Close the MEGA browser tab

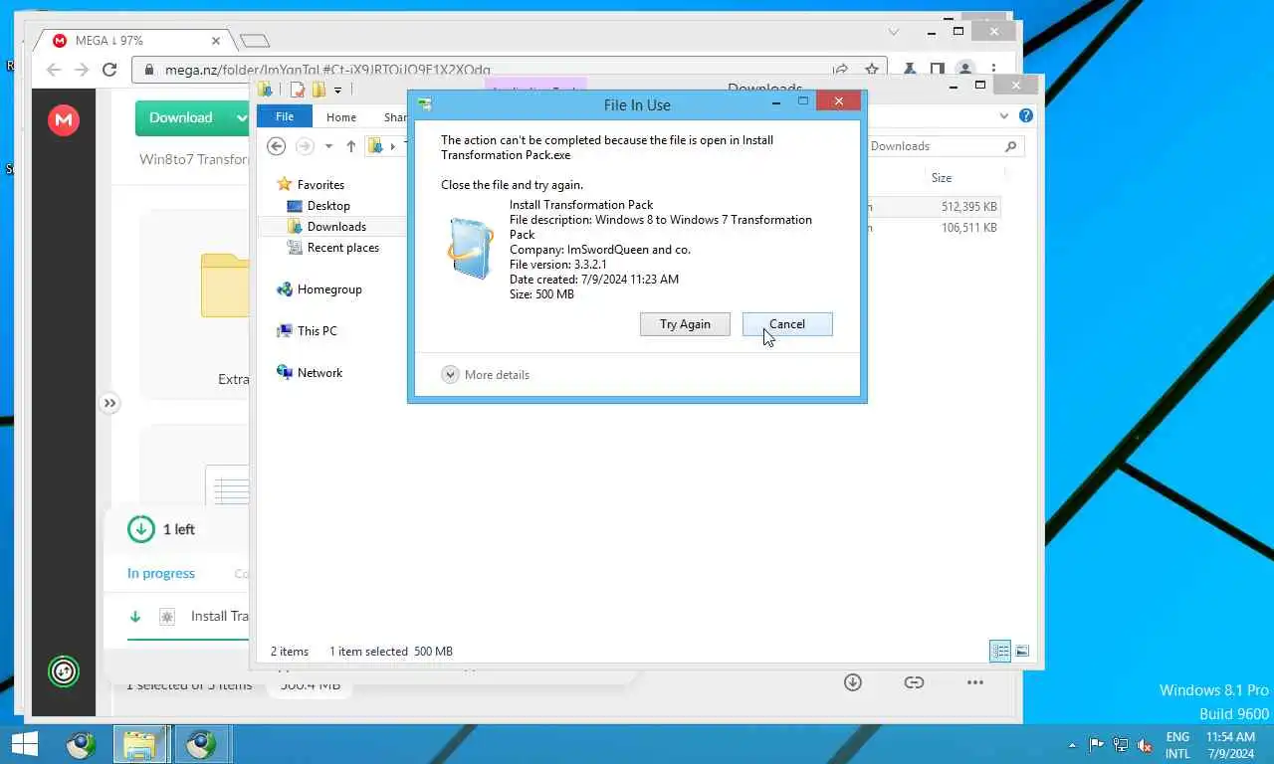(x=216, y=41)
